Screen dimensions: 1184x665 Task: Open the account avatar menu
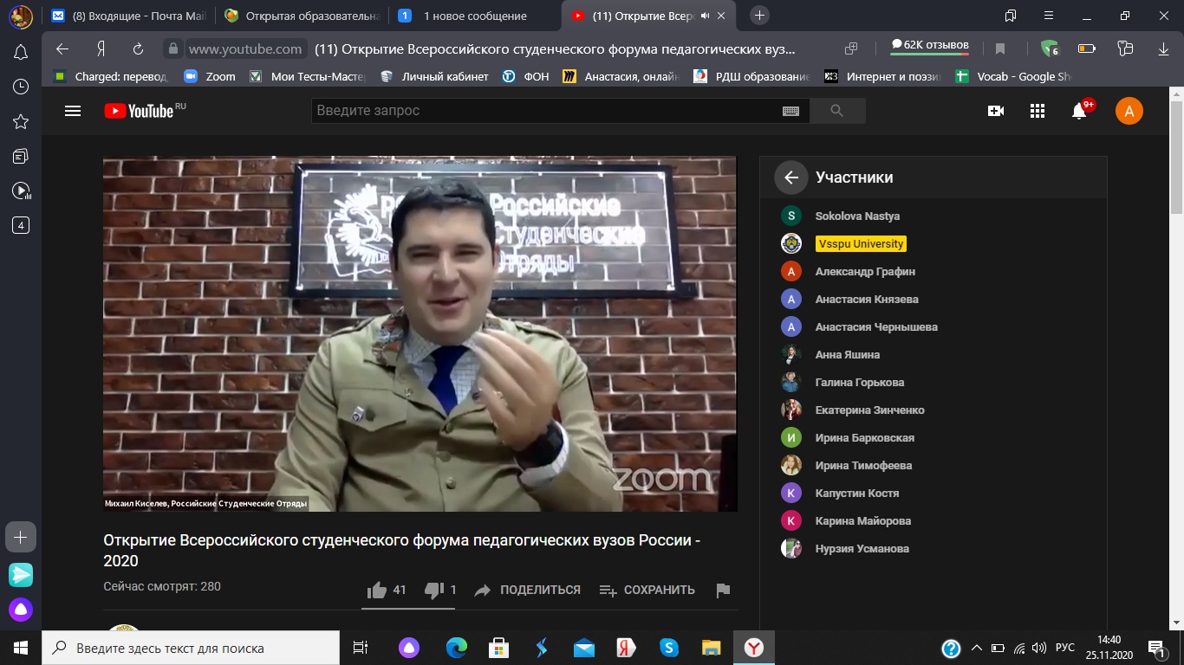[1129, 111]
